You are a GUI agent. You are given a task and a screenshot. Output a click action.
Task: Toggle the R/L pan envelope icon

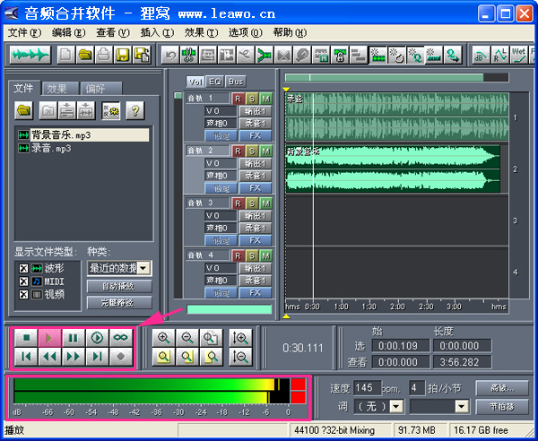500,55
